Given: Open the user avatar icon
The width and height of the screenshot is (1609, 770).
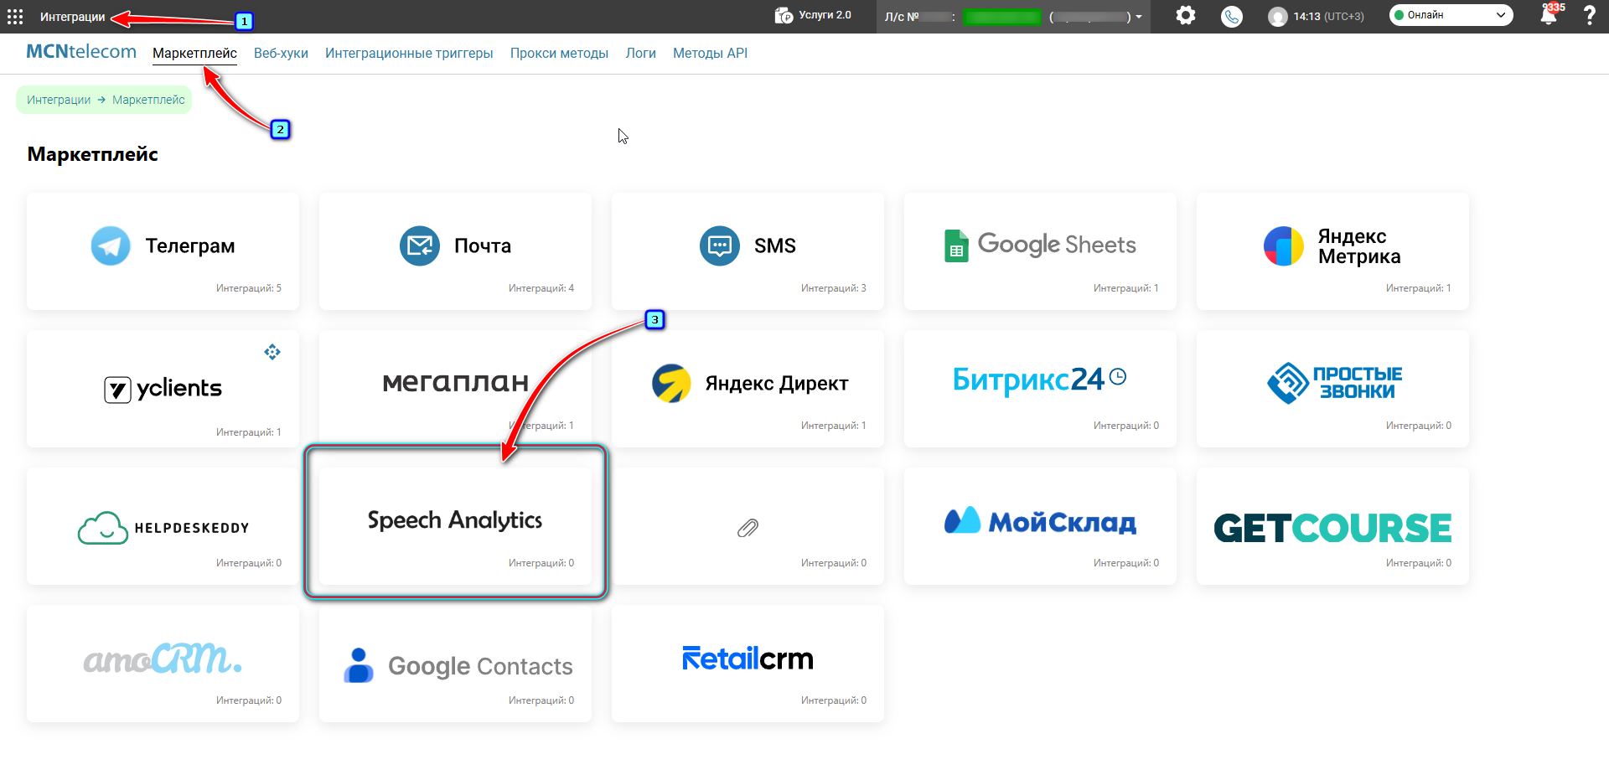Looking at the screenshot, I should [1277, 17].
